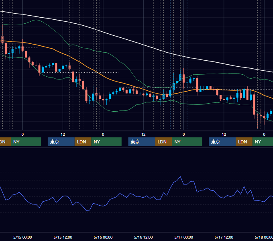
Task: Click the 5/17 12:00 date label
Action: [224, 237]
